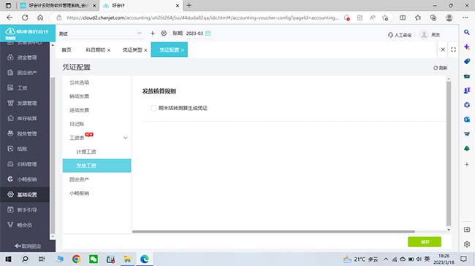Click the horizontal scrollbar under content panel
The image size is (475, 266).
click(273, 232)
